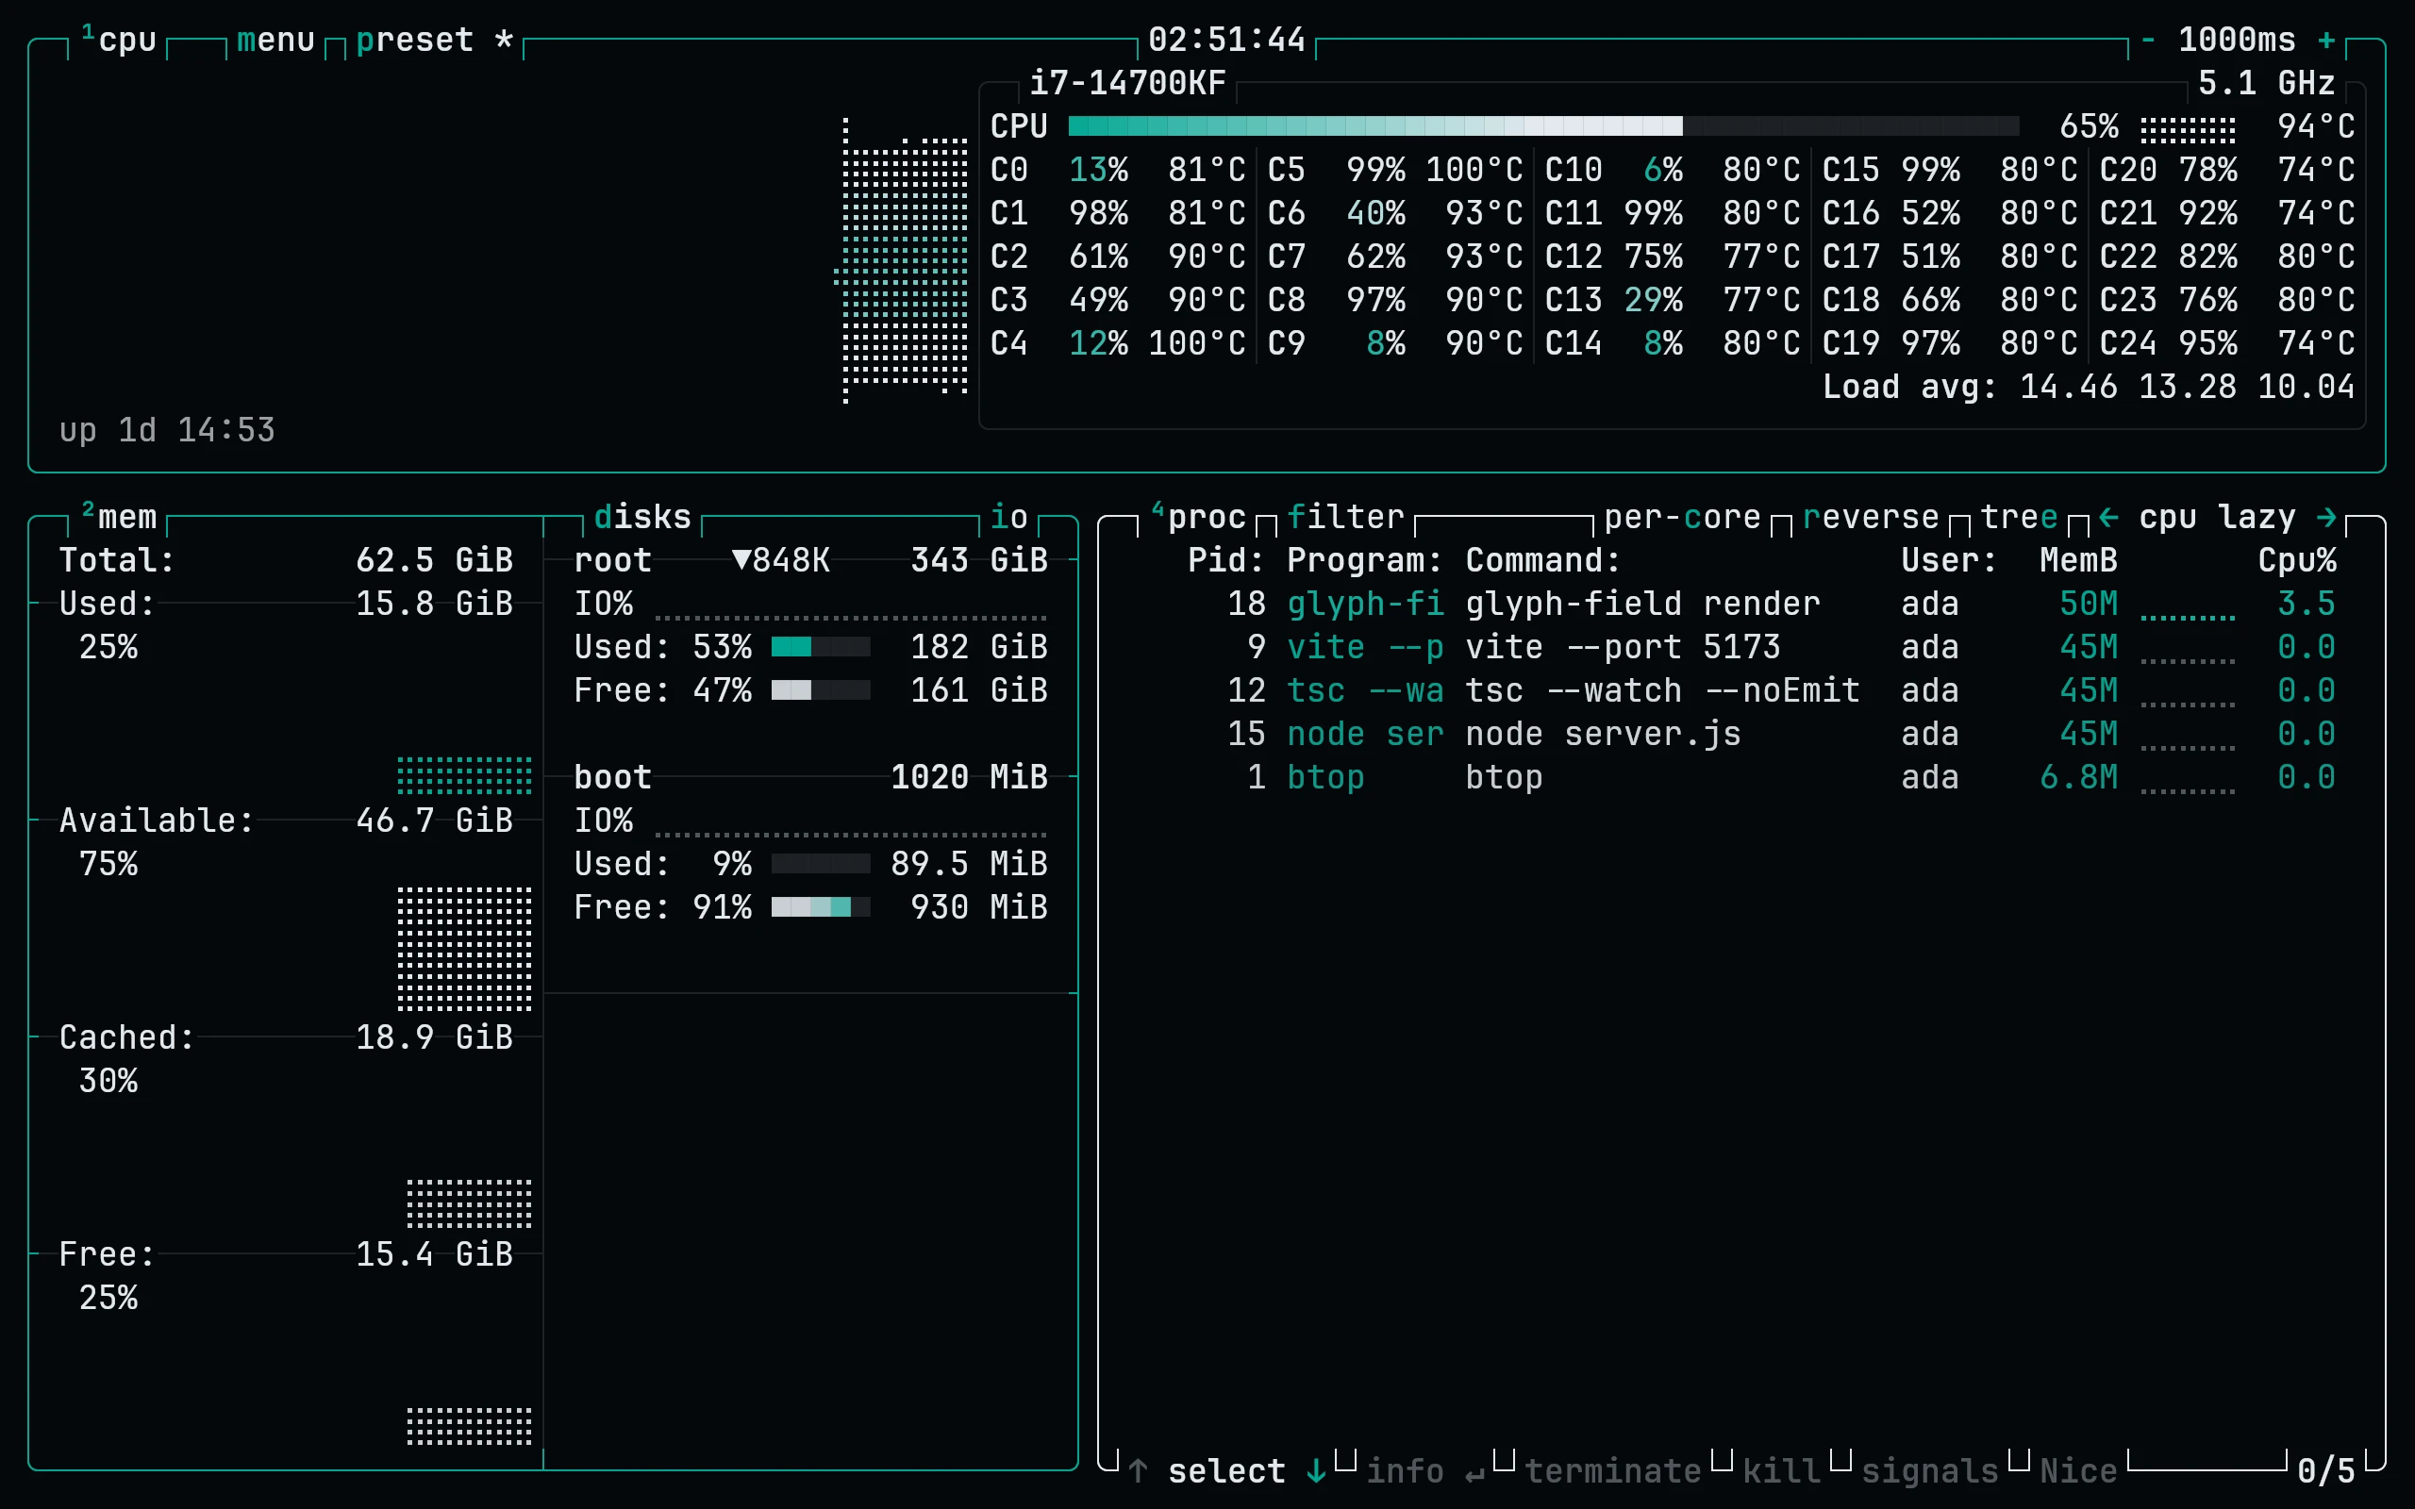This screenshot has width=2415, height=1509.
Task: Cycle the preset option
Action: (x=435, y=40)
